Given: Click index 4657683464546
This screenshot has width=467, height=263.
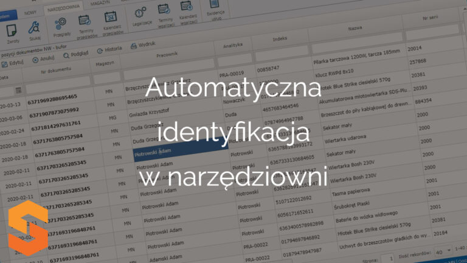Looking at the screenshot, I should [280, 108].
